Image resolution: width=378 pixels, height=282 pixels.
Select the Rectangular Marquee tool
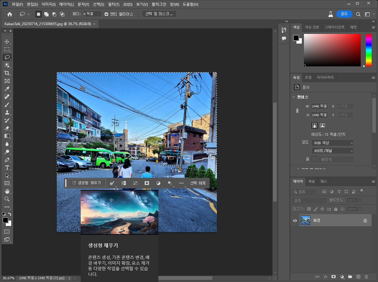(7, 49)
